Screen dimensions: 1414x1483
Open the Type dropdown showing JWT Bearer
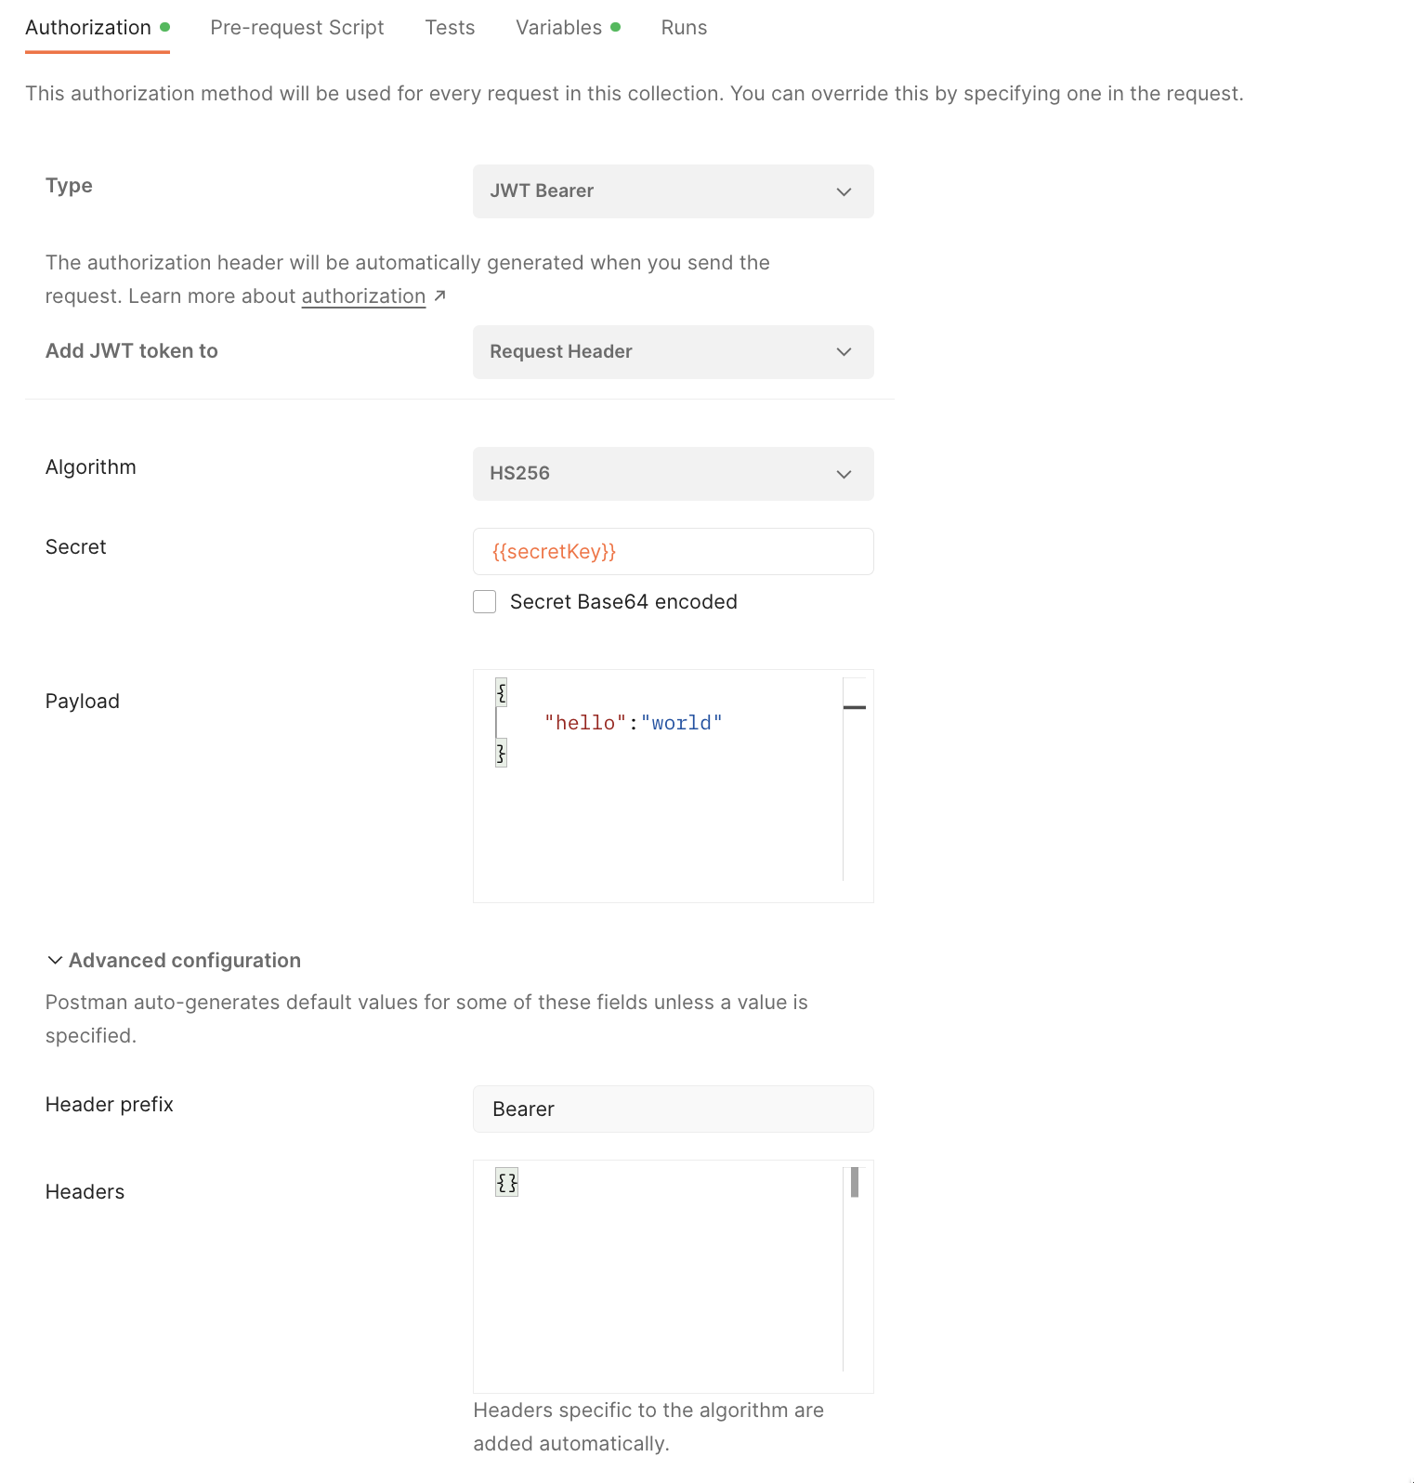click(x=673, y=191)
